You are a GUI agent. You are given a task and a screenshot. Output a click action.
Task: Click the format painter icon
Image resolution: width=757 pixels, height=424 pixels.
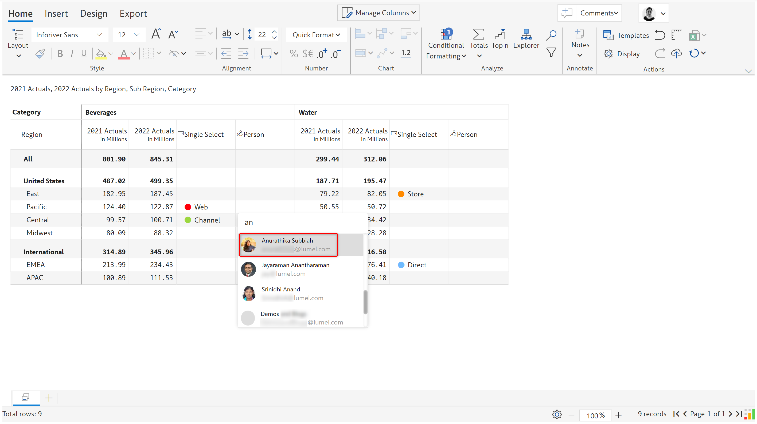(x=40, y=53)
